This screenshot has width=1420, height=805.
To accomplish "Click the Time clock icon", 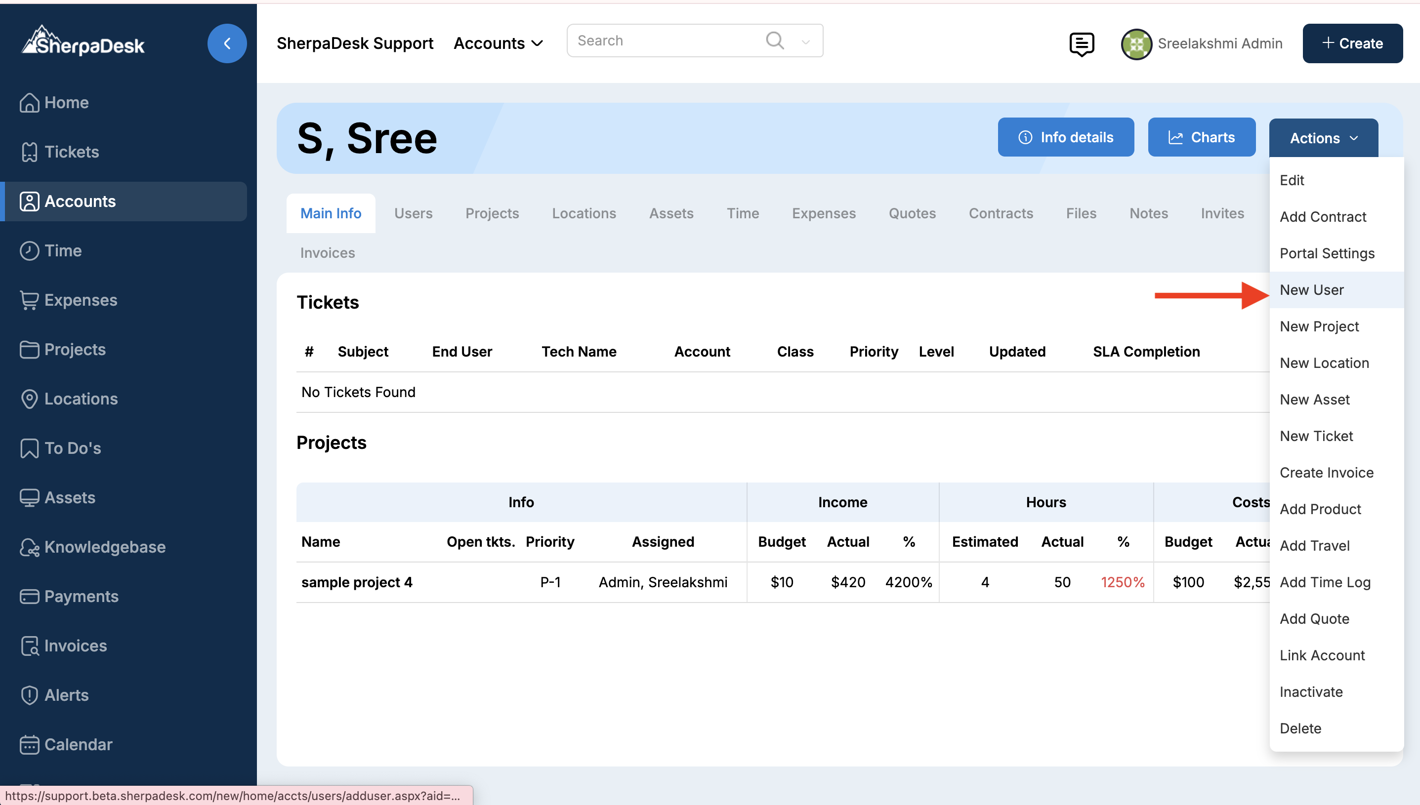I will pyautogui.click(x=29, y=250).
